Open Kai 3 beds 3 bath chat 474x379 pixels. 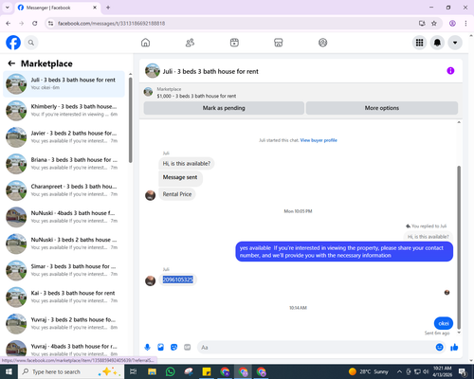64,297
